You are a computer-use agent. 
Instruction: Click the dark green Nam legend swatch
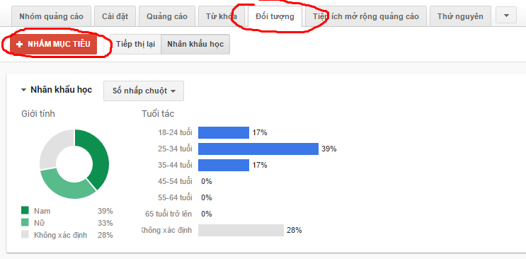pyautogui.click(x=25, y=210)
